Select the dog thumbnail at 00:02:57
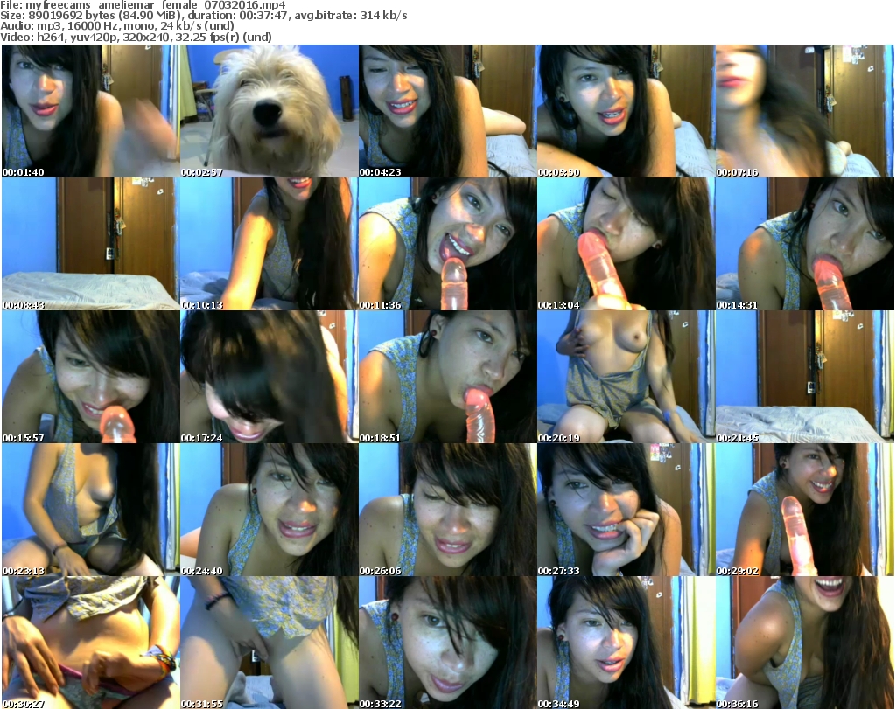 269,111
